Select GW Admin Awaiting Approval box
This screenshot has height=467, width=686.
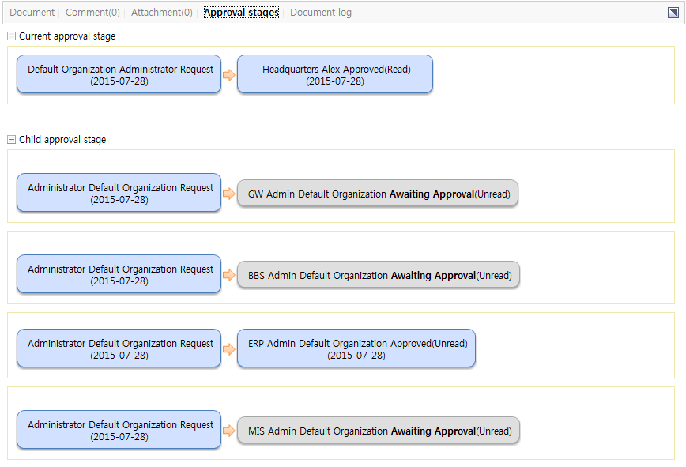(x=378, y=194)
